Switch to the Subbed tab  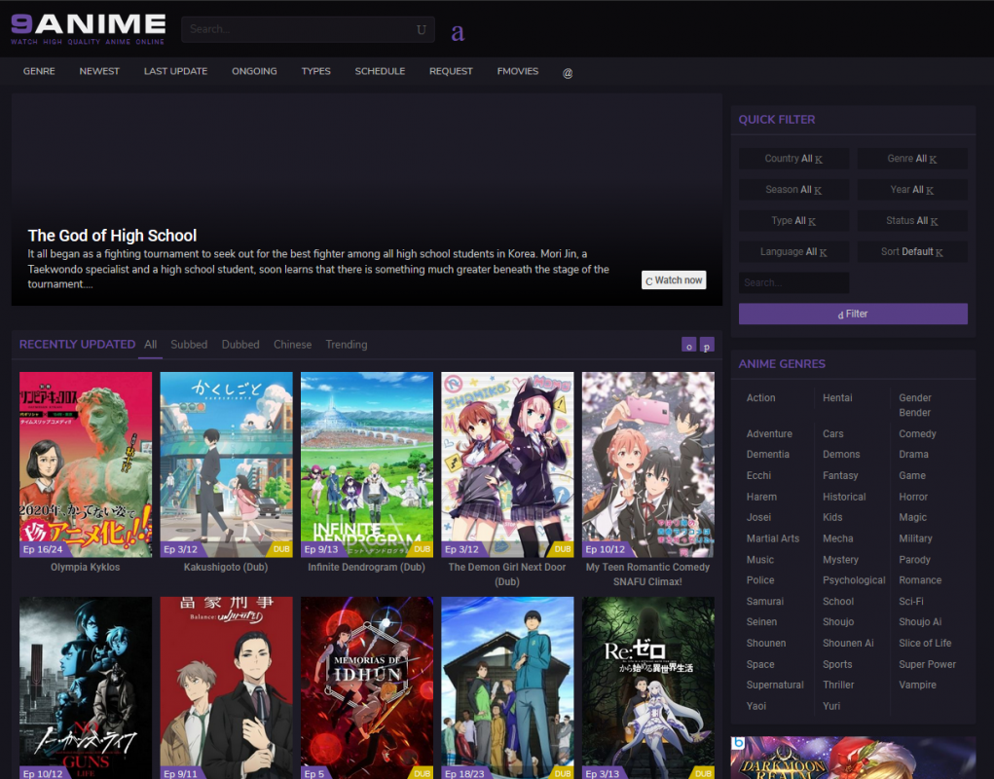pos(189,345)
